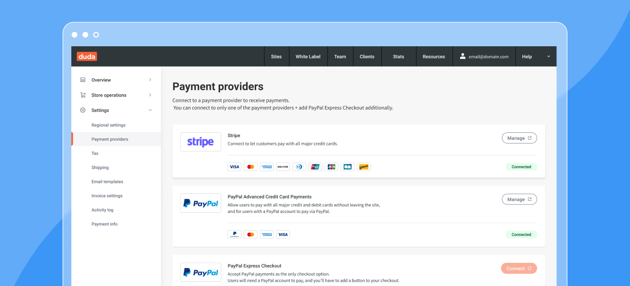This screenshot has width=630, height=286.
Task: Select Payment providers in the sidebar
Action: [116, 139]
